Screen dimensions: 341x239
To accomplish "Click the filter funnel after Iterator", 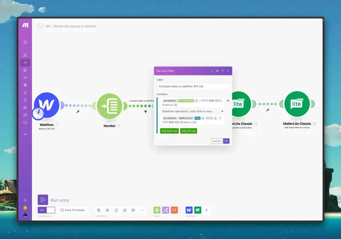I will [146, 112].
